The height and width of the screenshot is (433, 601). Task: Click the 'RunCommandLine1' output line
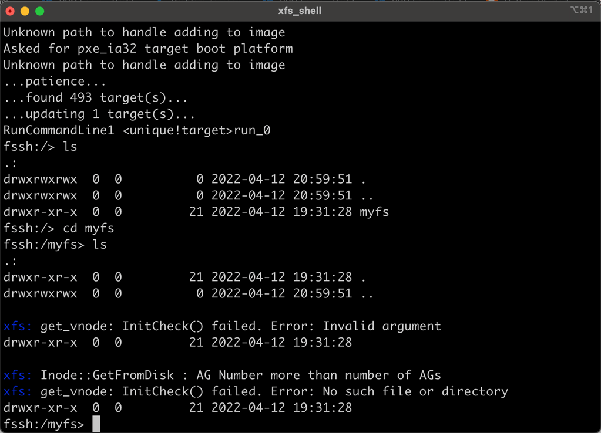pyautogui.click(x=137, y=131)
